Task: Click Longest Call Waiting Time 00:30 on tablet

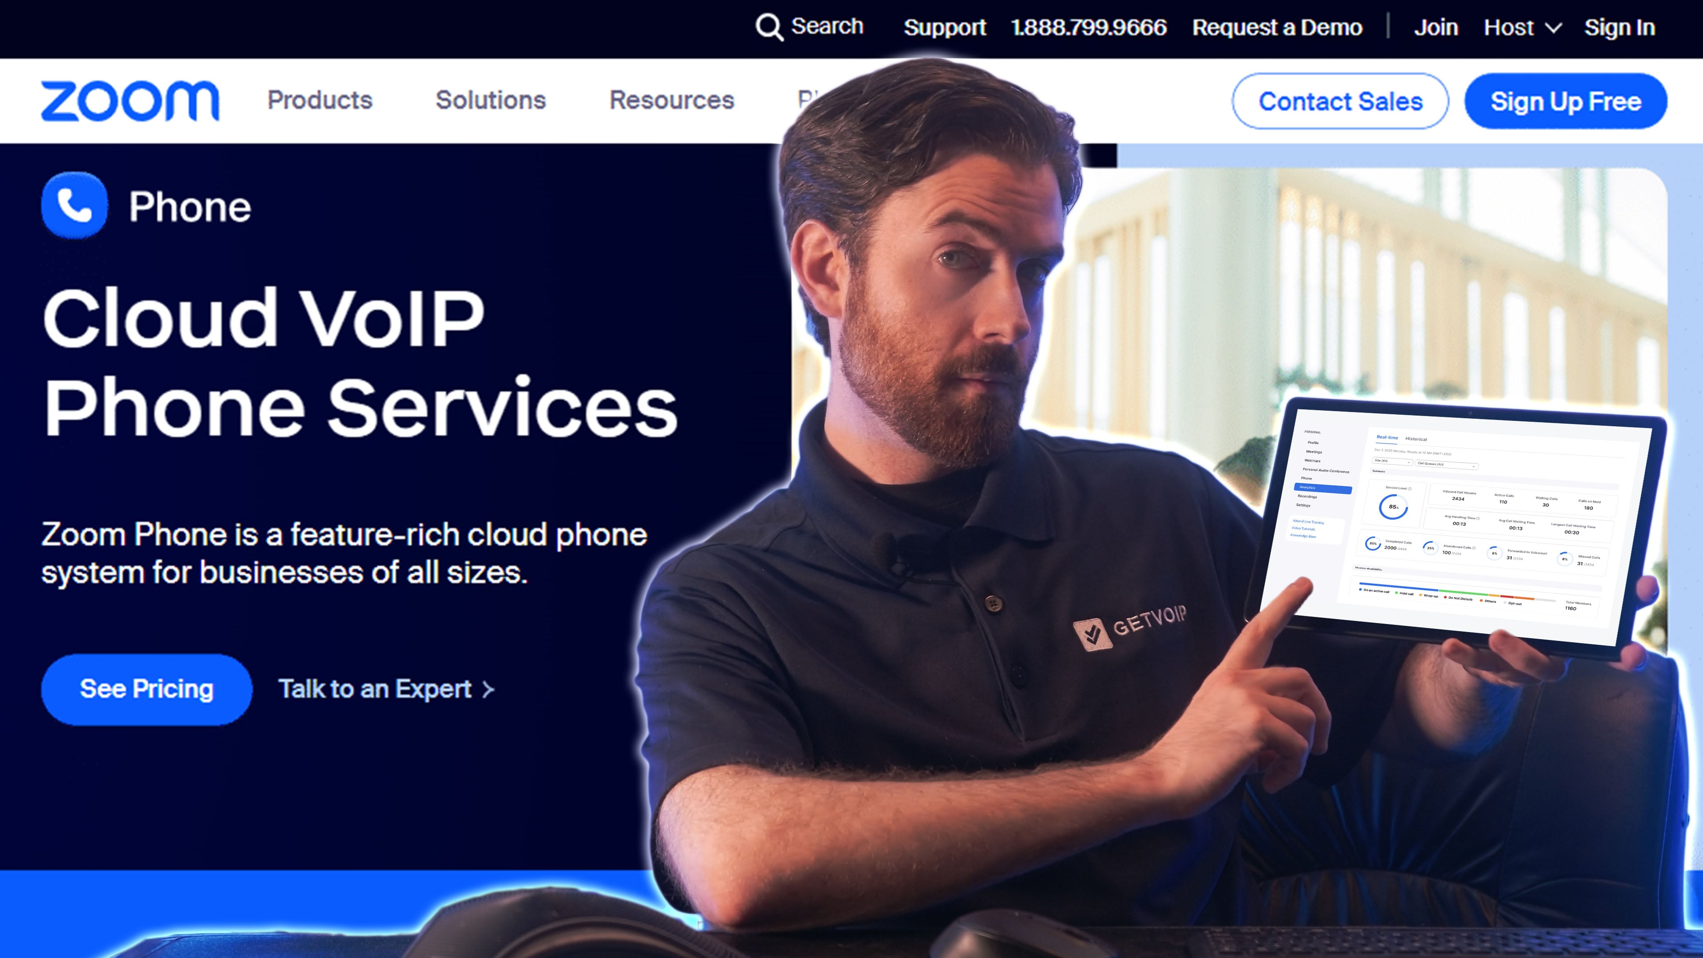Action: point(1571,532)
